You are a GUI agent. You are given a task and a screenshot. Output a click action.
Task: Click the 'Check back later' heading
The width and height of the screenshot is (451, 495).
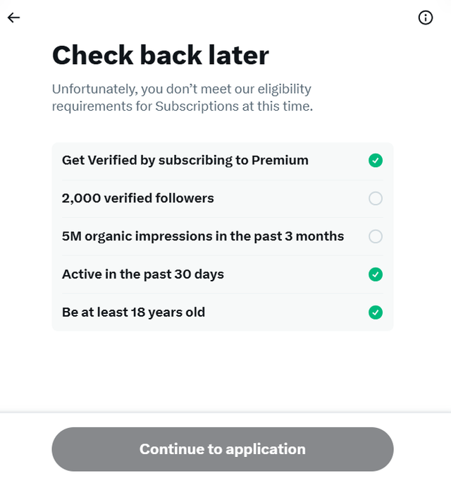coord(161,55)
